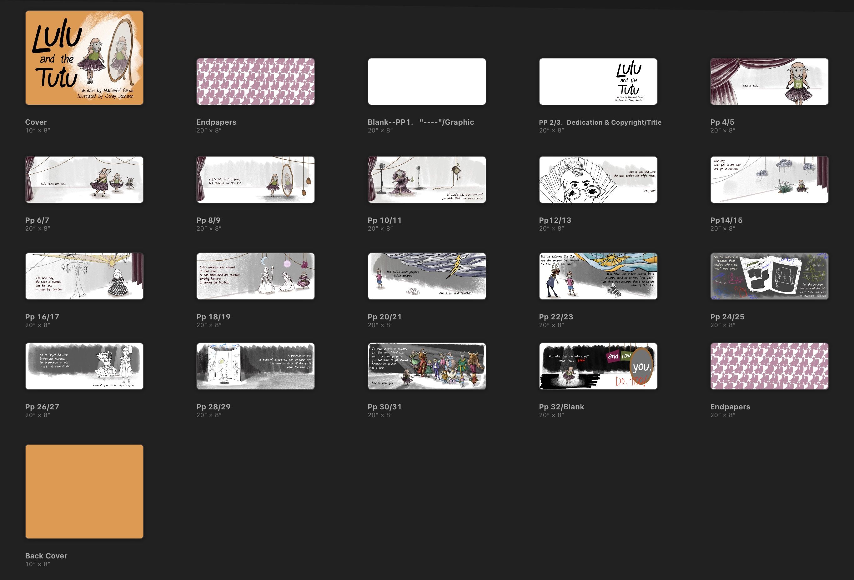
Task: Select the Pp 22/23 stained glass spread
Action: (x=598, y=276)
